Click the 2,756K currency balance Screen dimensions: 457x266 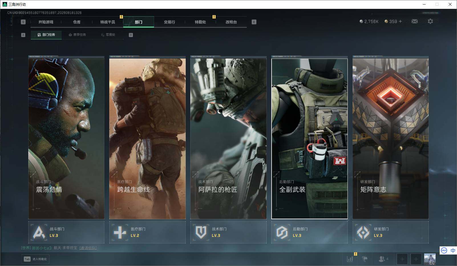click(x=369, y=21)
